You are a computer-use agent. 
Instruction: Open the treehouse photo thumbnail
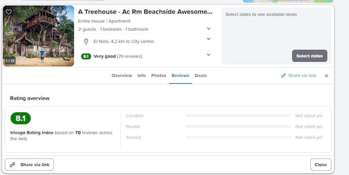coord(38,36)
